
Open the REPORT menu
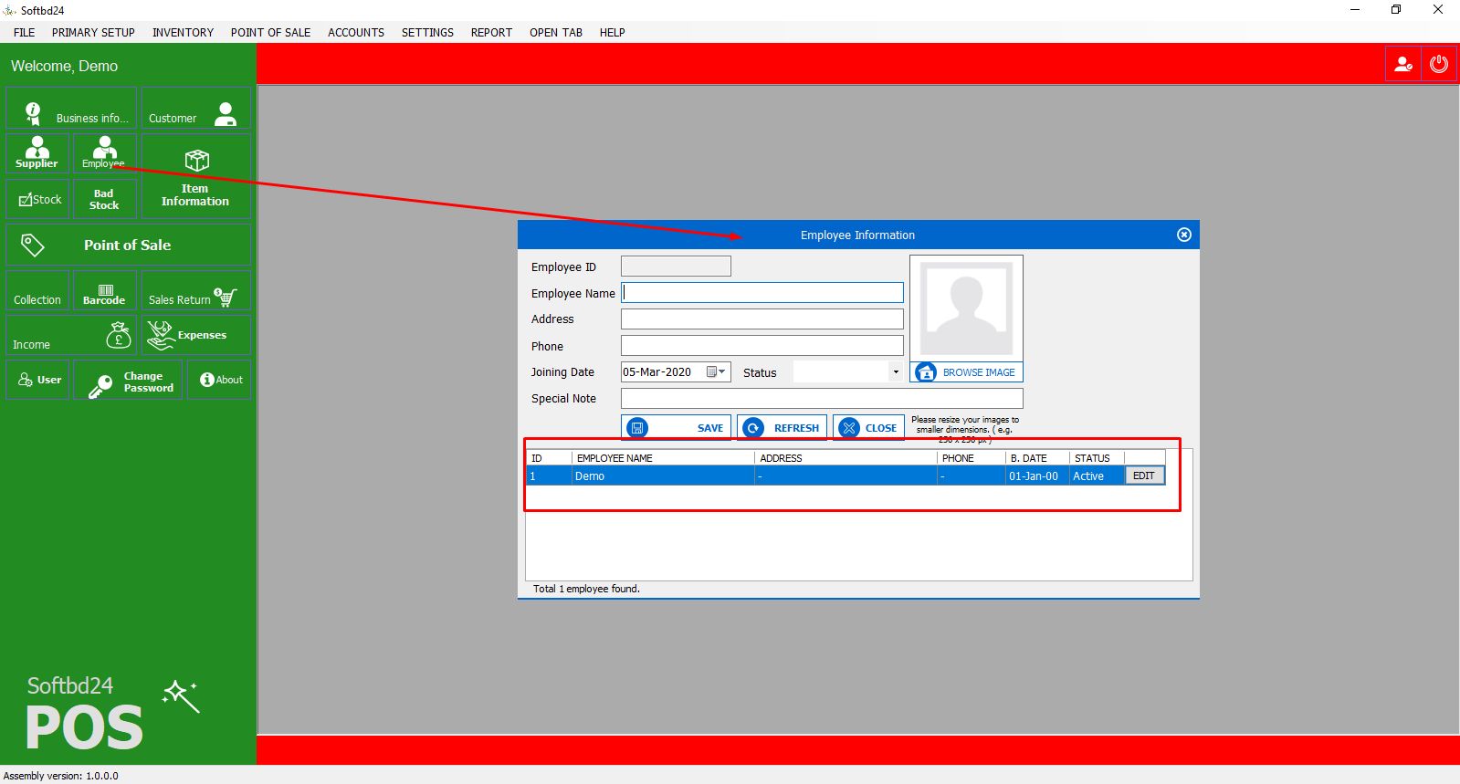coord(491,32)
